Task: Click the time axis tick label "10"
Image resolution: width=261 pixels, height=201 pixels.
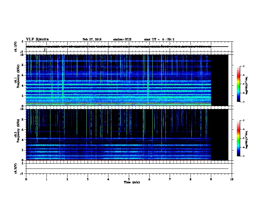Action: point(232,179)
